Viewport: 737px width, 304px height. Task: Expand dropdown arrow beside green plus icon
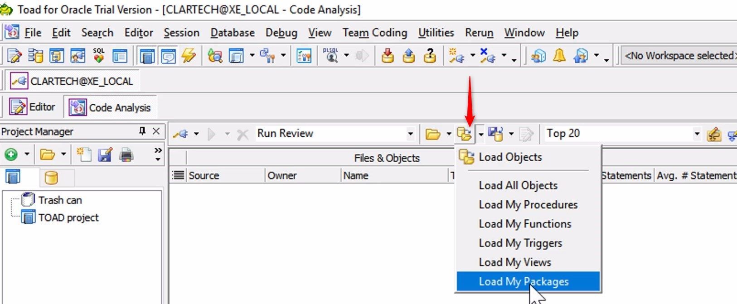point(27,154)
